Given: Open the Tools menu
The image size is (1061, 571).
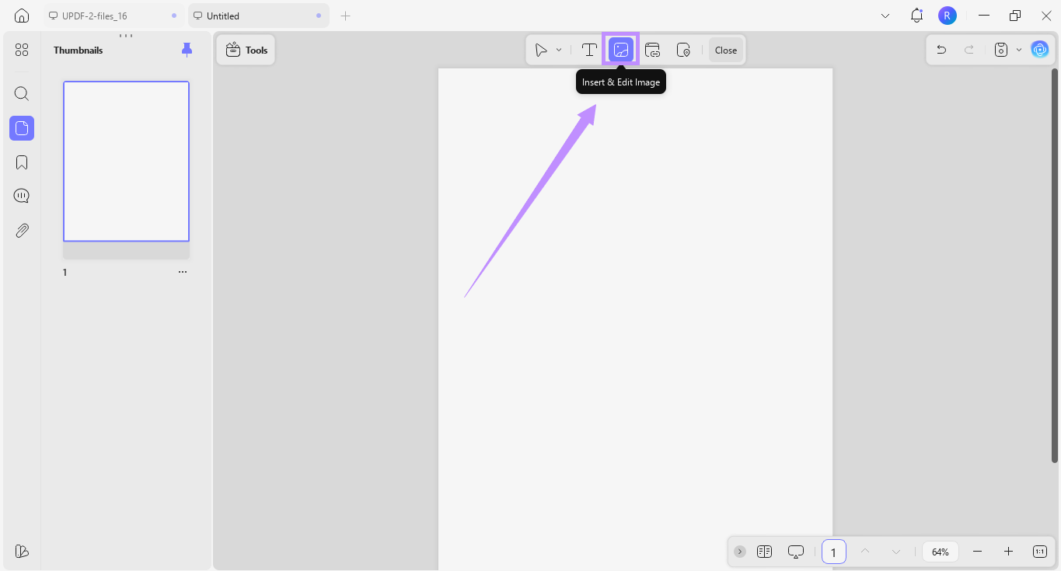Looking at the screenshot, I should (x=245, y=49).
